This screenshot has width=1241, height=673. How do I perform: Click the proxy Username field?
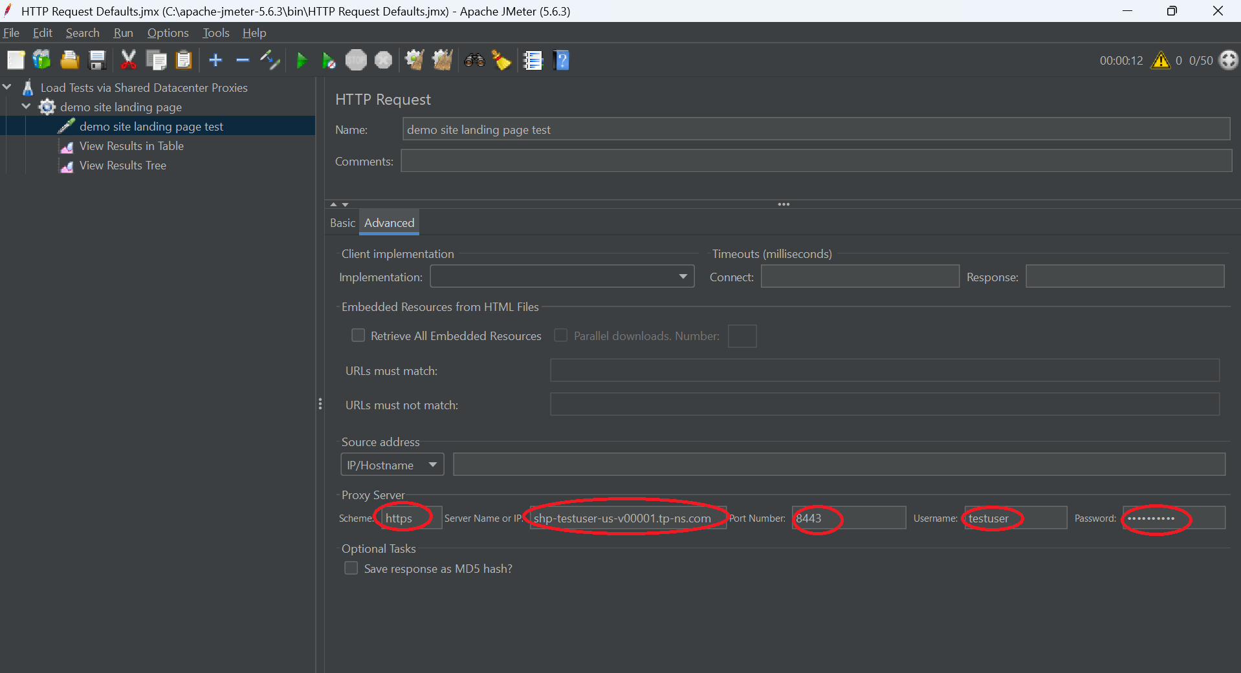pos(1015,518)
